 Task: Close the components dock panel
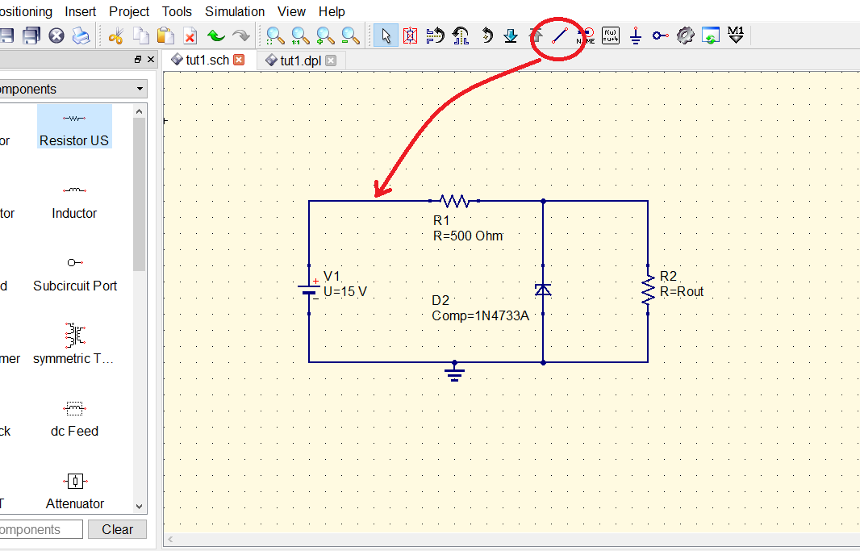pyautogui.click(x=151, y=59)
